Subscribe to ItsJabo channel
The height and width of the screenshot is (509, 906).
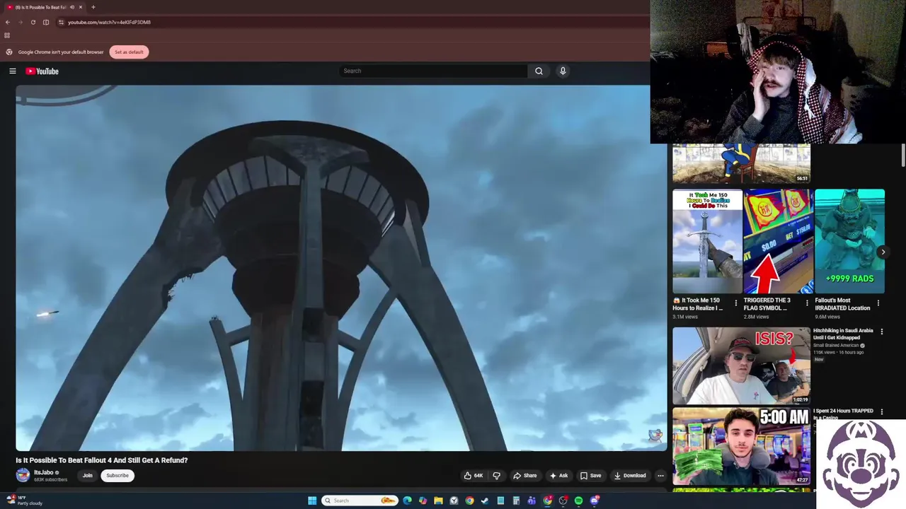click(117, 475)
